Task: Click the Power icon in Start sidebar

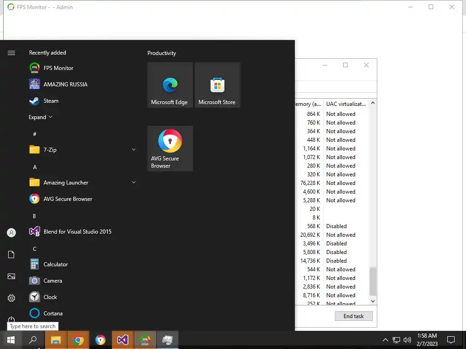Action: pyautogui.click(x=11, y=319)
